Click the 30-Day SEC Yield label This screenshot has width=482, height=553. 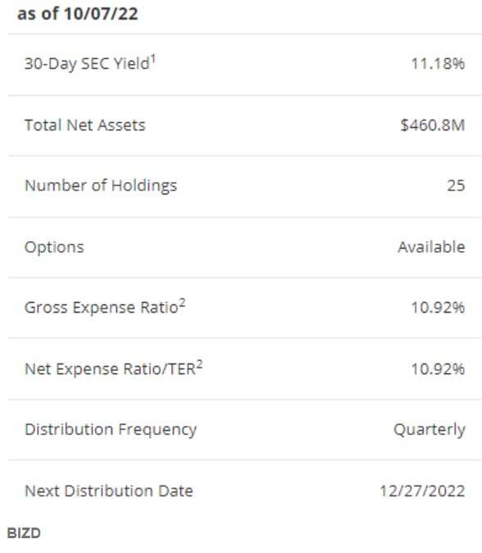click(88, 64)
